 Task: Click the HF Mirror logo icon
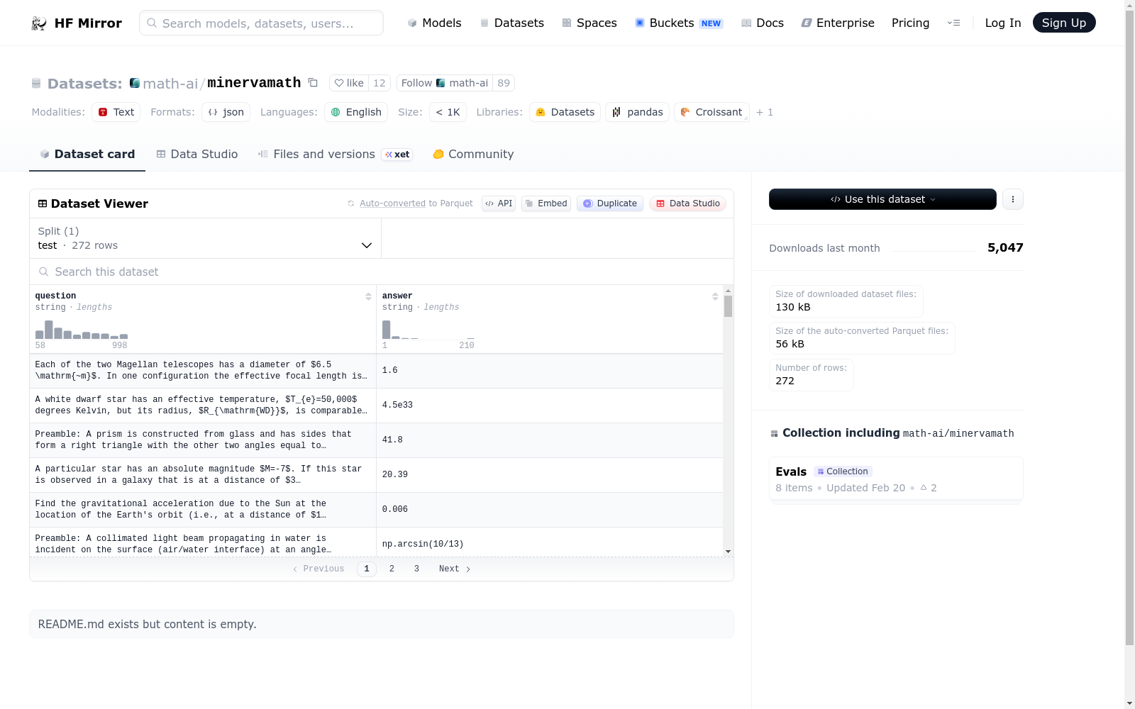pyautogui.click(x=39, y=23)
